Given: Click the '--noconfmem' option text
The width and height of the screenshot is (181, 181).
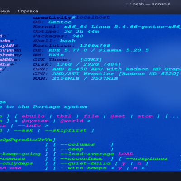Looking at the screenshot, I should (81, 159).
